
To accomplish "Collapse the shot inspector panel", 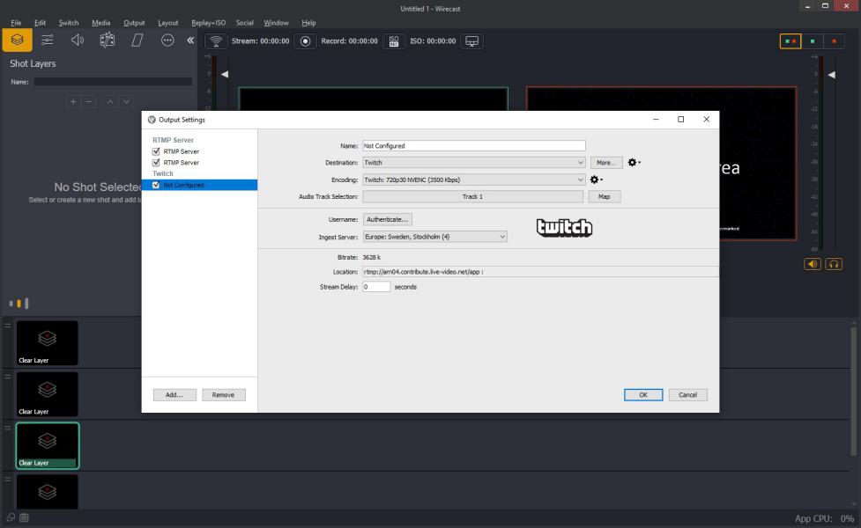I will [x=190, y=40].
